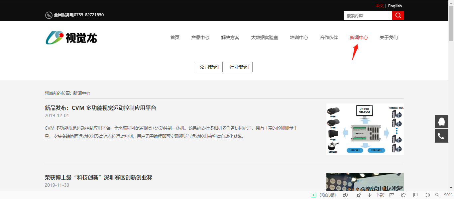Click the 2019-12-01 article date
The image size is (454, 199).
[x=57, y=115]
